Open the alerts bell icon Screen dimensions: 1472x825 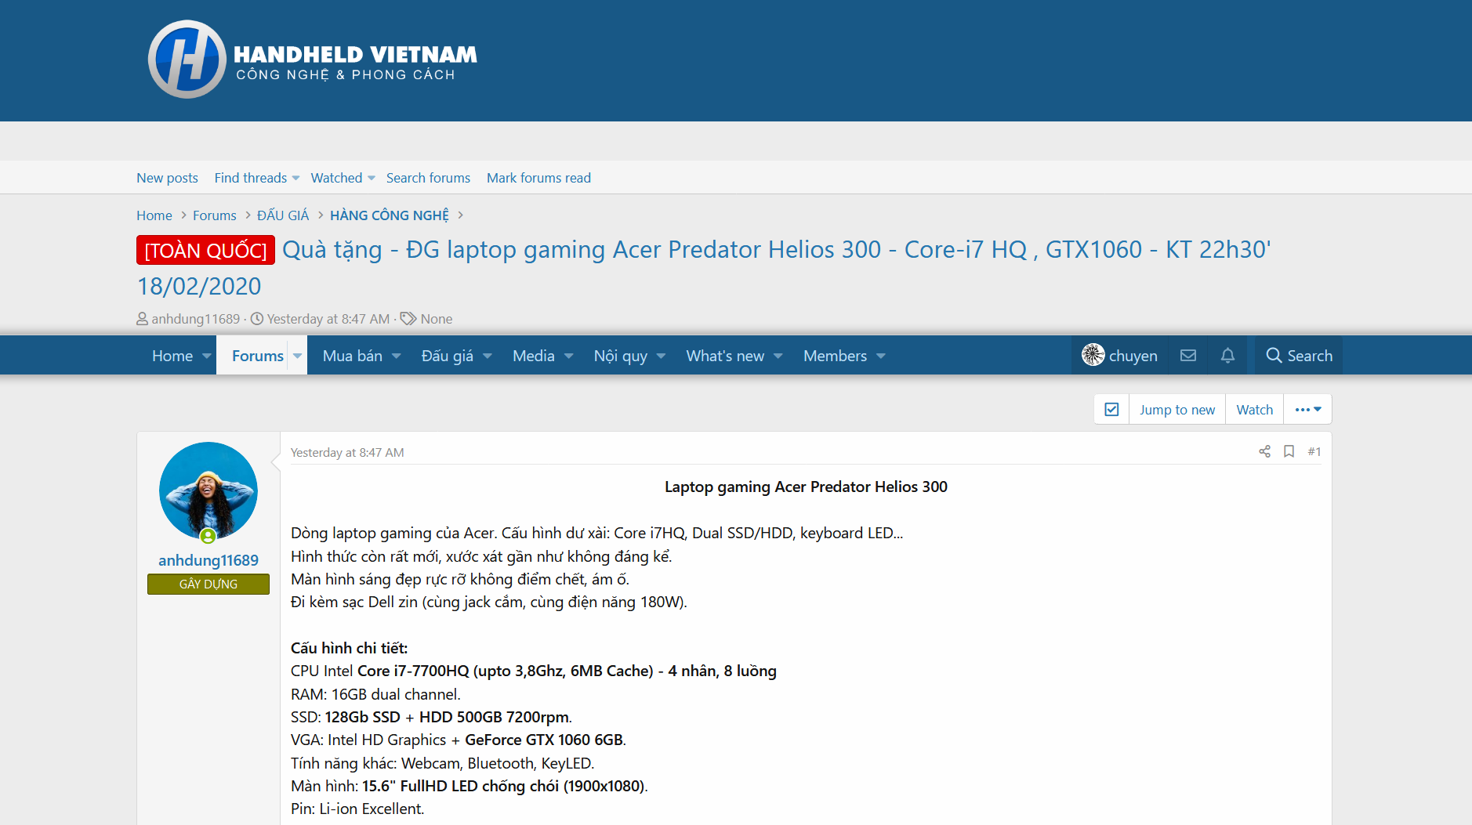point(1227,356)
